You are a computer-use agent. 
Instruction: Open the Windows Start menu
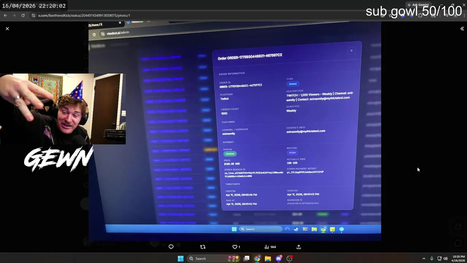[x=181, y=259]
